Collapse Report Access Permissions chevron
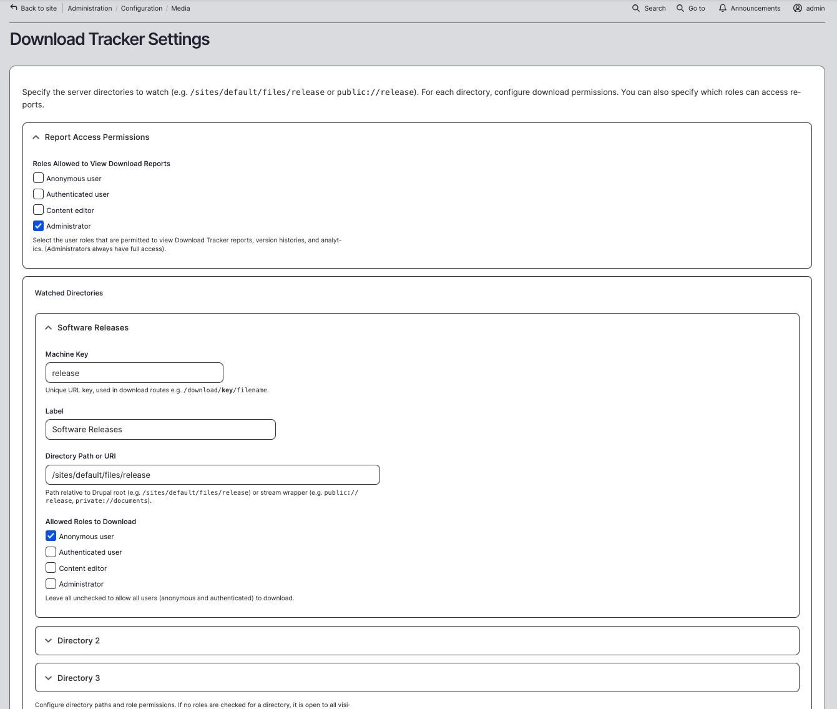 (36, 137)
